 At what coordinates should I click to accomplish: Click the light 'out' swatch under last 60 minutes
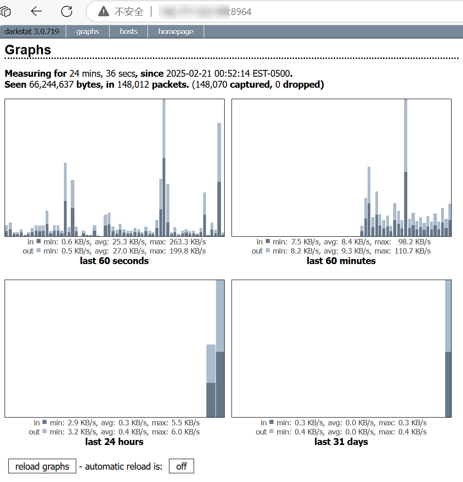click(x=267, y=250)
